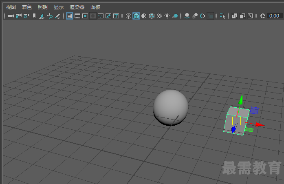Click the X-Ray Joints icon
The height and width of the screenshot is (184, 284).
point(250,16)
